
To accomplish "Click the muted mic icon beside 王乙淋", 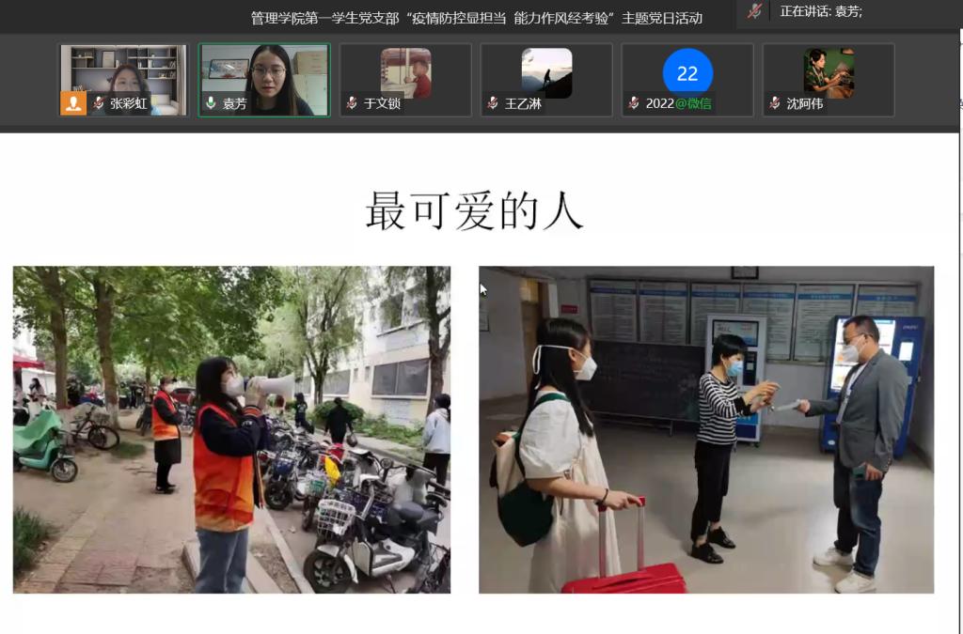I will point(493,103).
